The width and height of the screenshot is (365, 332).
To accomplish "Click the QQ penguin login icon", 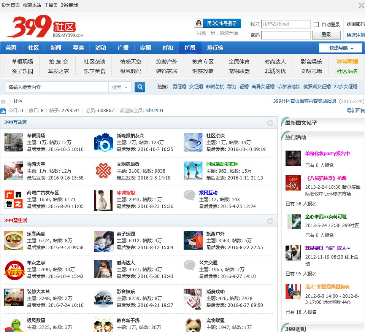I will (x=198, y=23).
